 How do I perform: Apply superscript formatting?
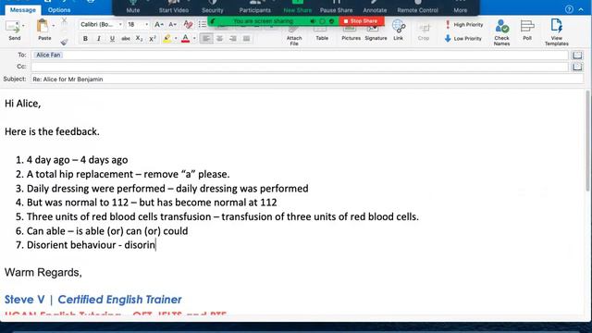[152, 39]
